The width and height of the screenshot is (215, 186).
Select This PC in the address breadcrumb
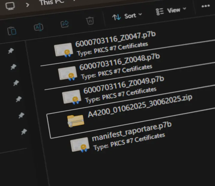[52, 2]
